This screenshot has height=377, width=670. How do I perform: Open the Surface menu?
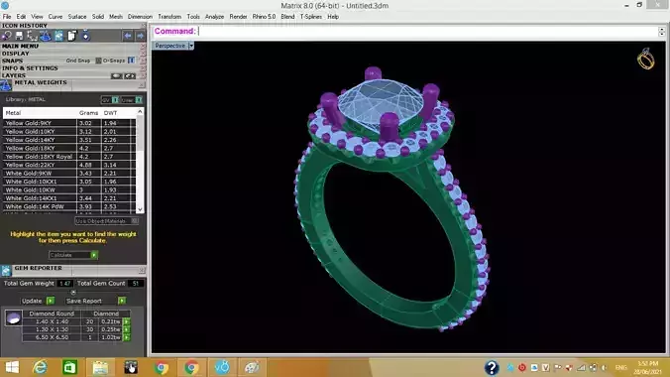pos(77,17)
